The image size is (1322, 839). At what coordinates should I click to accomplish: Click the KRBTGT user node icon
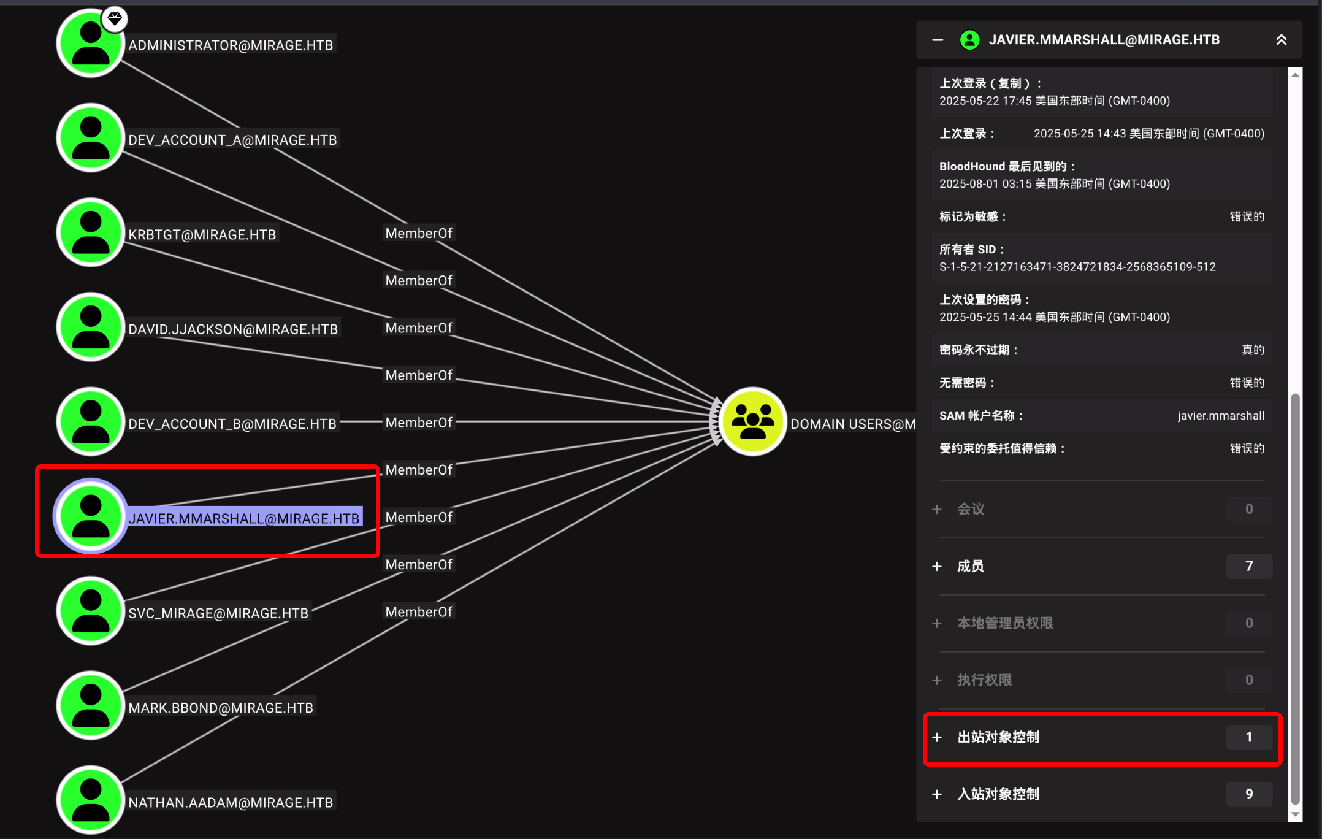click(91, 233)
